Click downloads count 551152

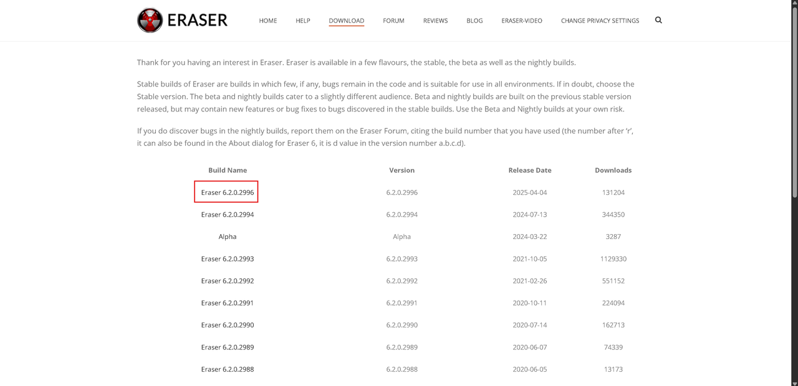613,281
